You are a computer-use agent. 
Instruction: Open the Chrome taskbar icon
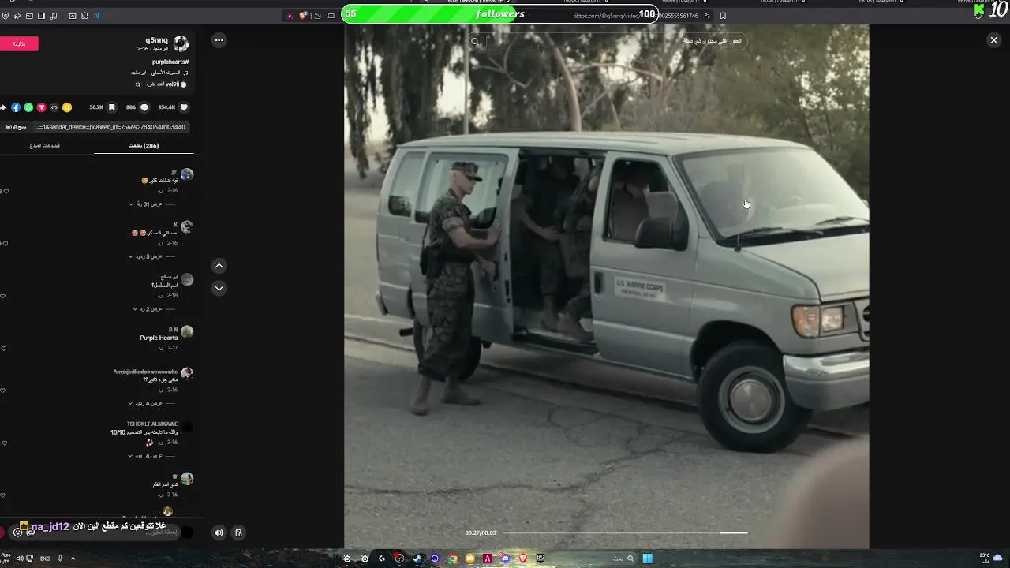coord(453,559)
